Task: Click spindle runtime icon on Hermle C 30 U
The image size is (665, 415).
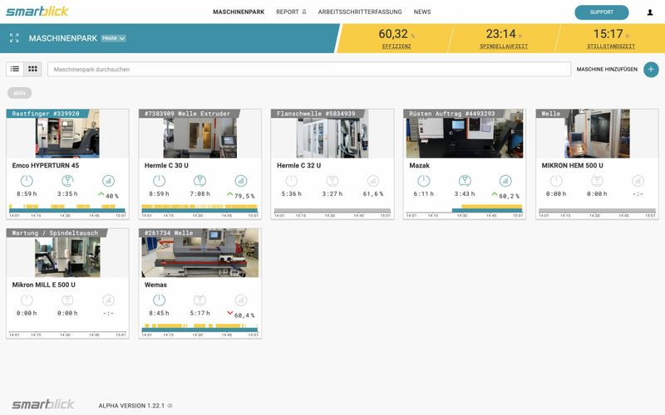Action: [199, 181]
